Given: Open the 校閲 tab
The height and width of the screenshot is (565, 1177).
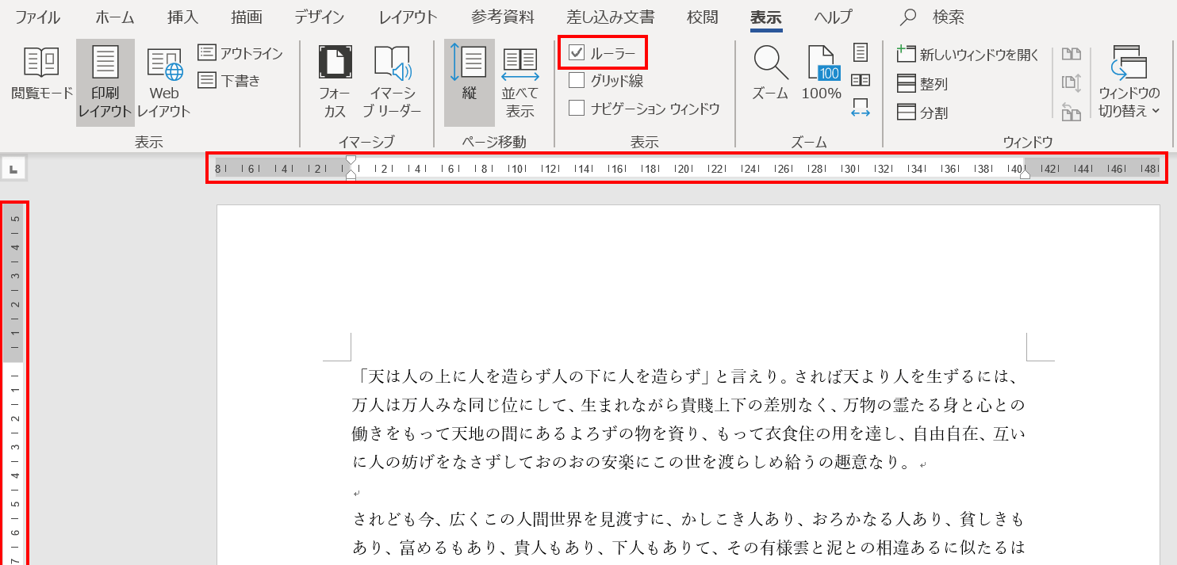Looking at the screenshot, I should coord(703,17).
